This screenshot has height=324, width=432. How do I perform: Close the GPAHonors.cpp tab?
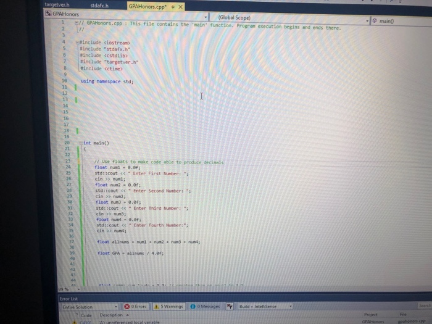tap(180, 7)
